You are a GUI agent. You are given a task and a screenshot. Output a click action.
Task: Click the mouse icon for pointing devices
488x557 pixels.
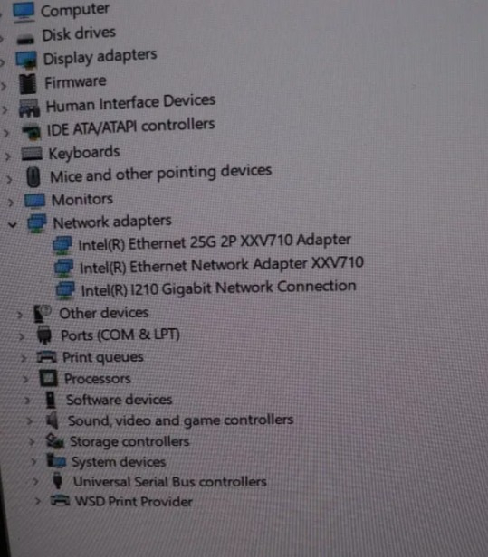(x=33, y=177)
